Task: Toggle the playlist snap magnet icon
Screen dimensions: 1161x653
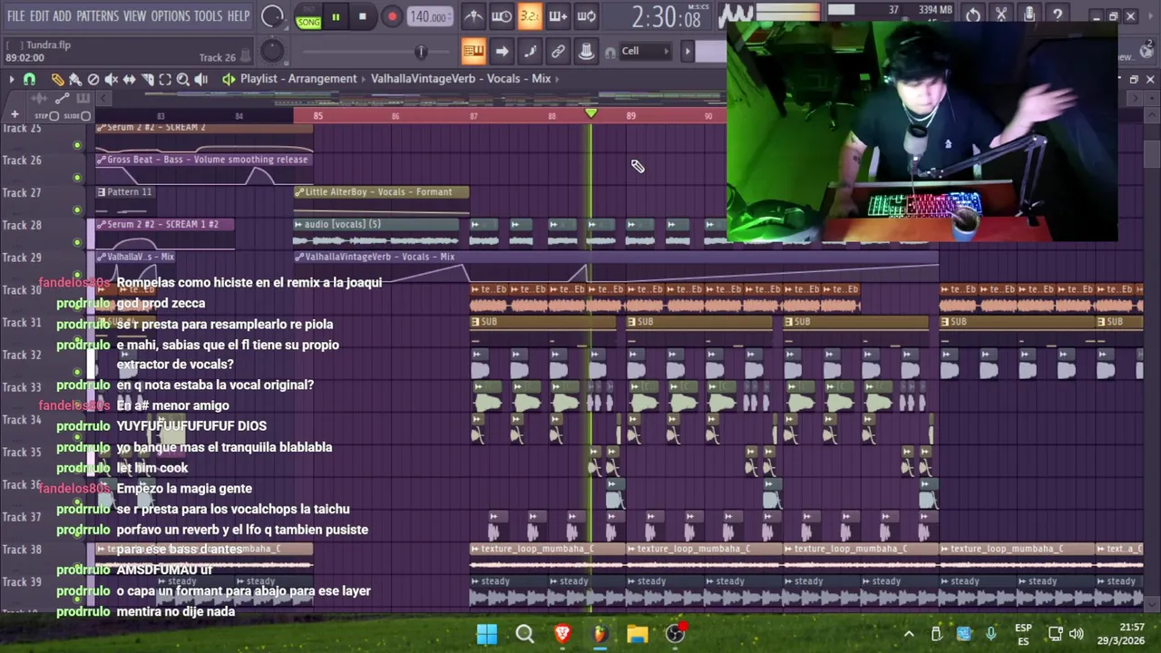Action: 29,79
